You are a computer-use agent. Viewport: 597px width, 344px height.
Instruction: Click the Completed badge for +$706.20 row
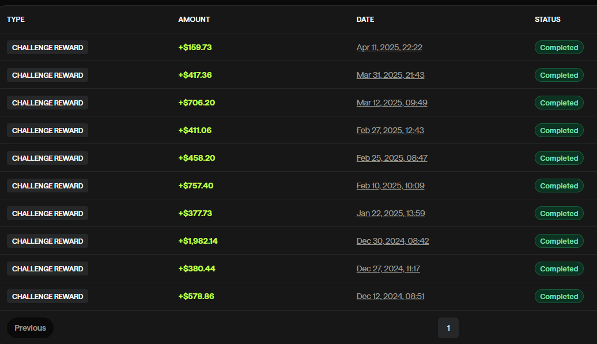coord(558,103)
